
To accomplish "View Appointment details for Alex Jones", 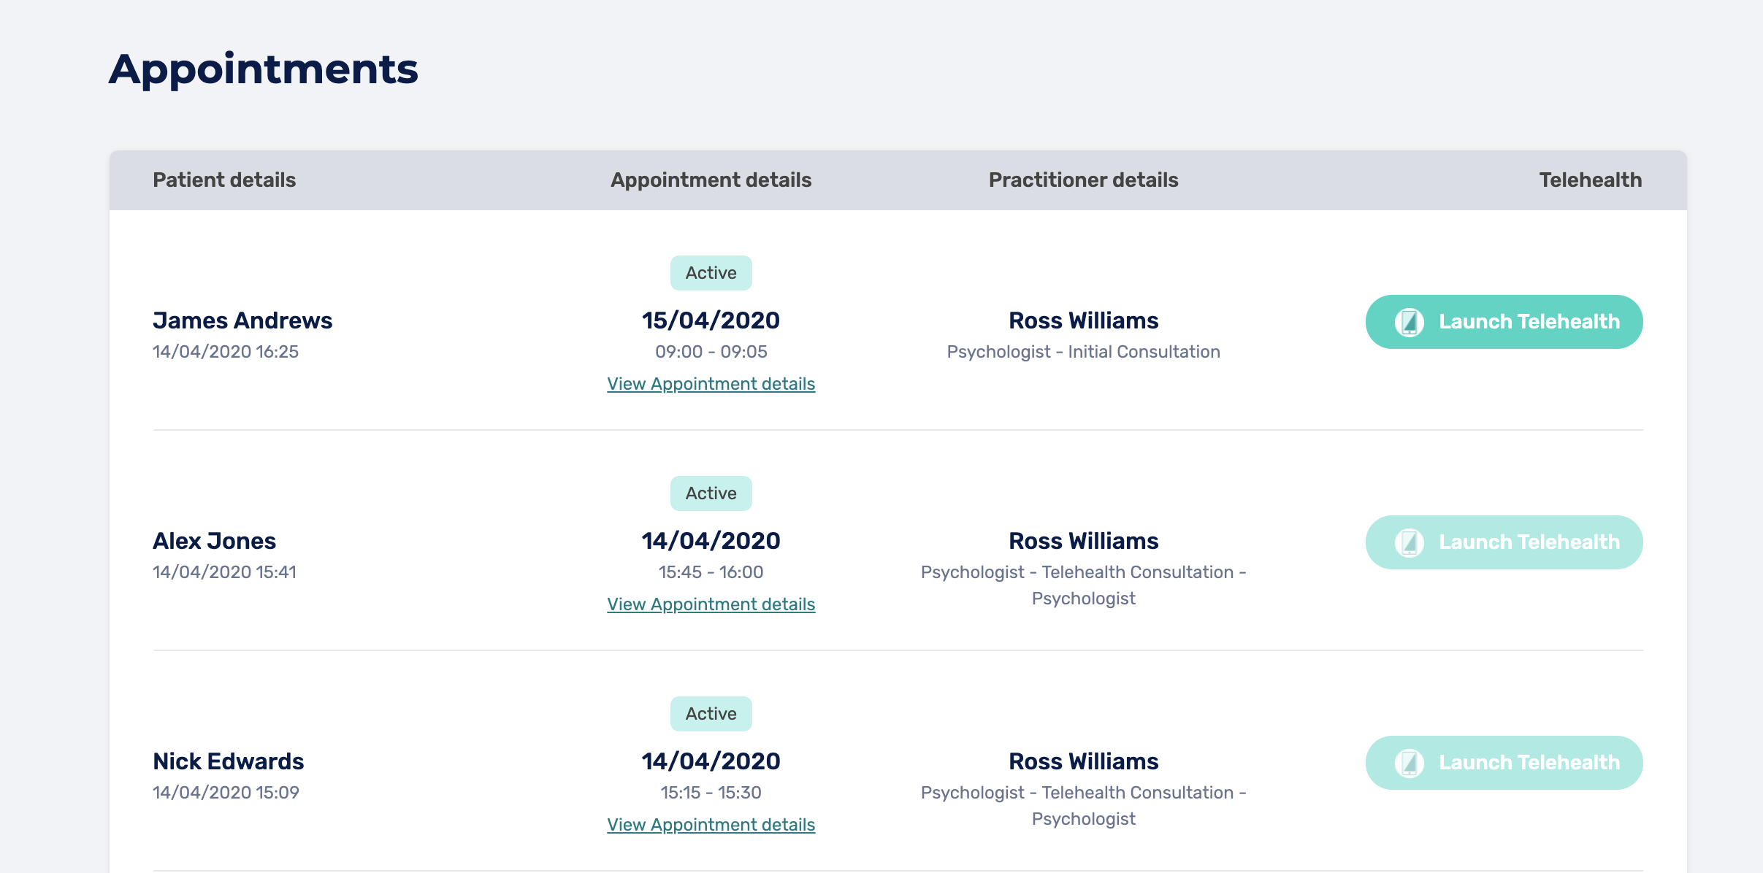I will click(x=711, y=604).
